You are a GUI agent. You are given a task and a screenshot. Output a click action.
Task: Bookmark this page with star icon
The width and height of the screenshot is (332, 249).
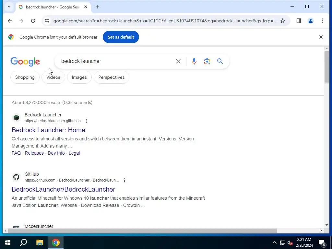(x=283, y=21)
